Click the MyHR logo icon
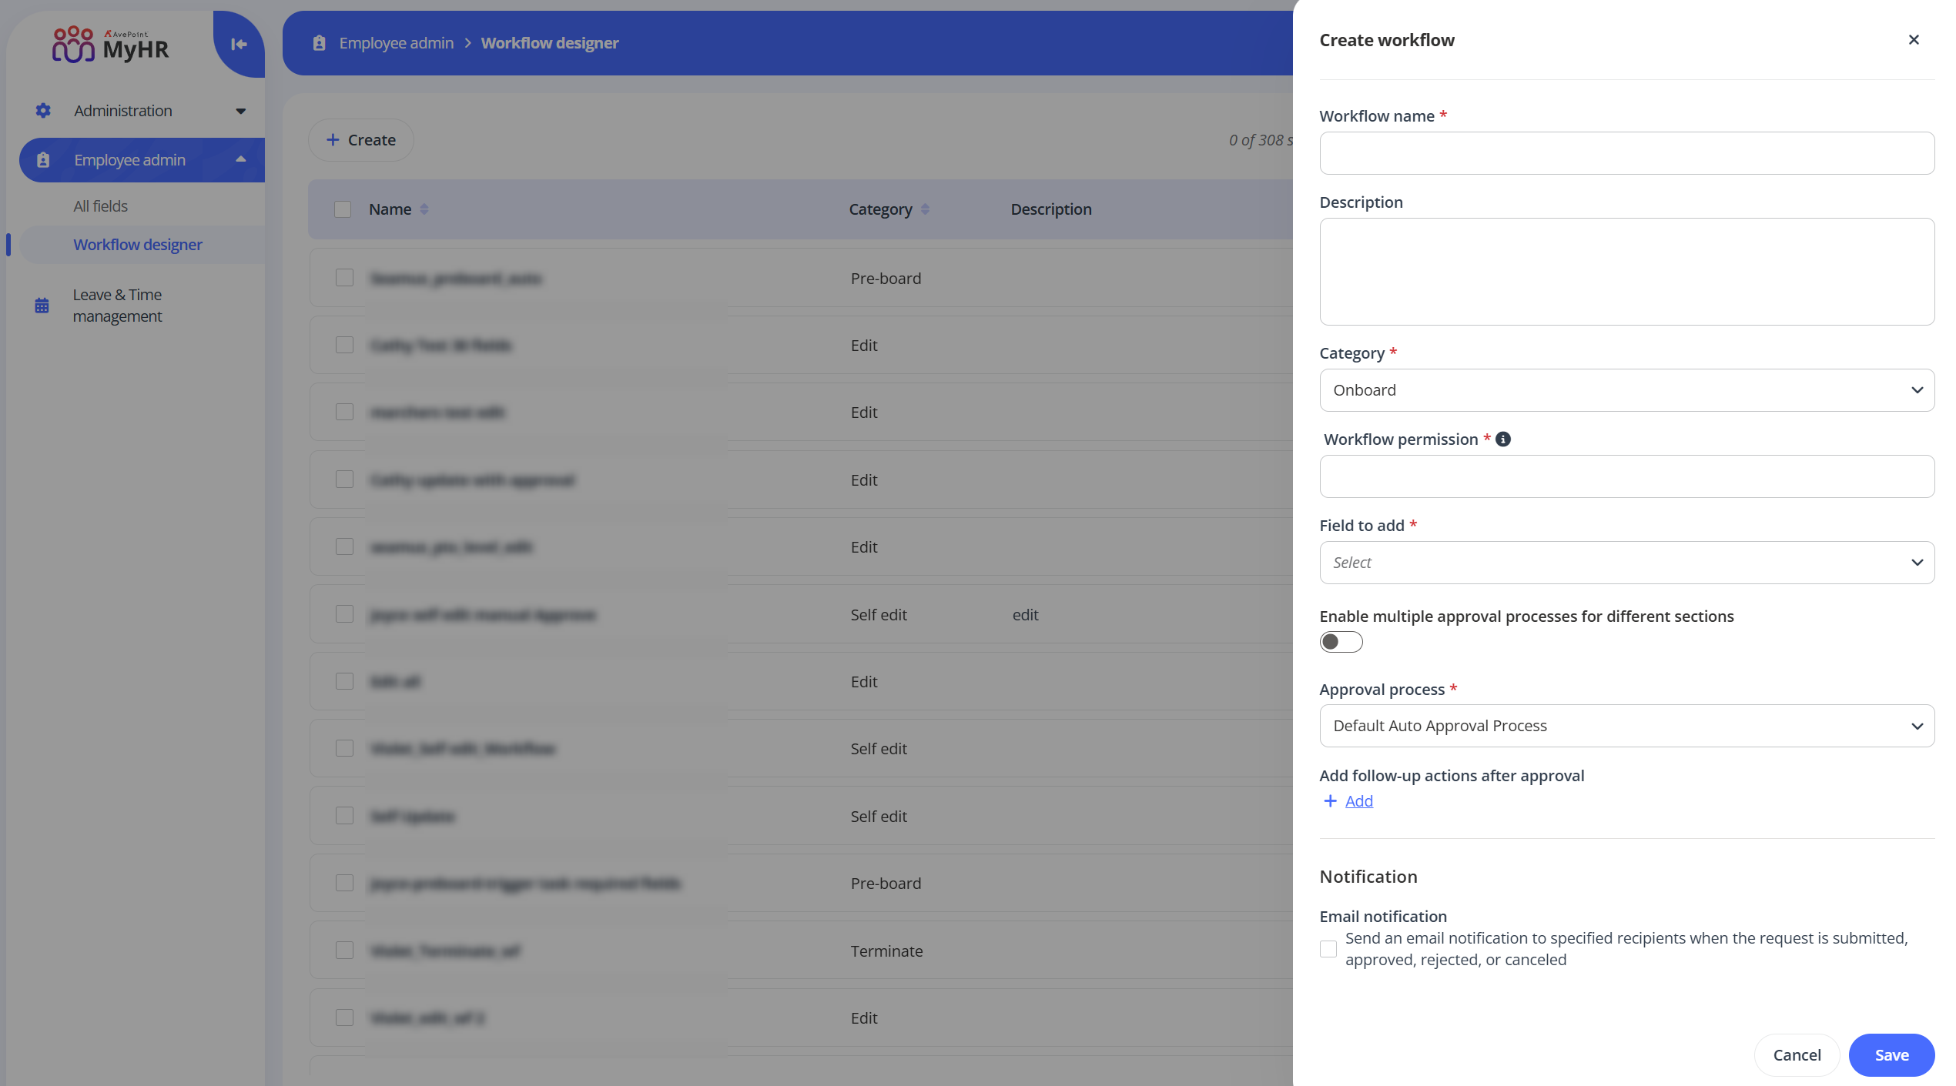Image resolution: width=1956 pixels, height=1086 pixels. (73, 45)
